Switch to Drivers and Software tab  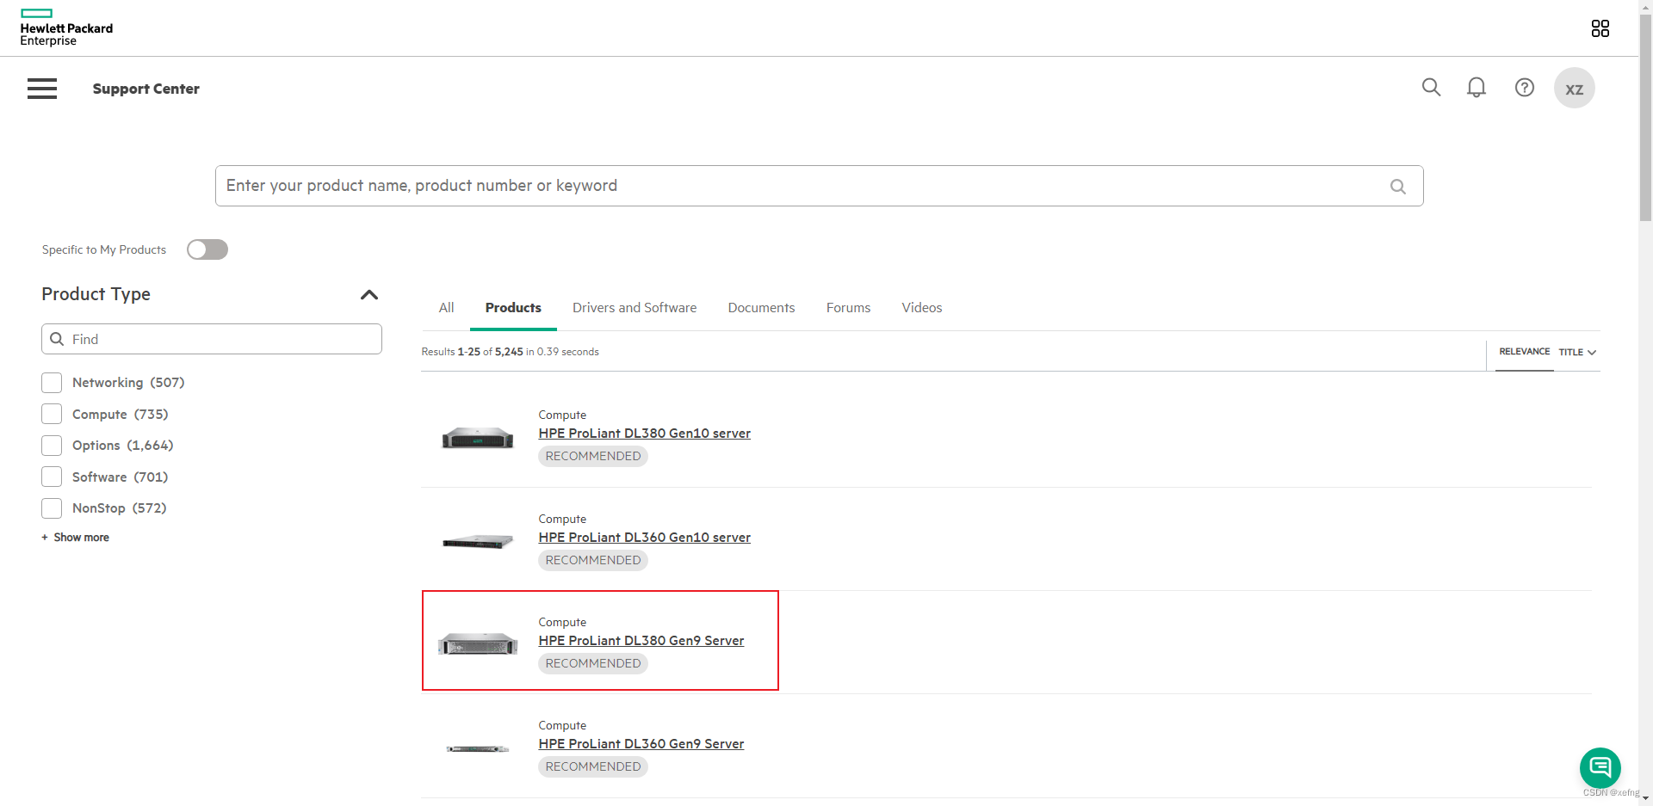click(x=635, y=308)
